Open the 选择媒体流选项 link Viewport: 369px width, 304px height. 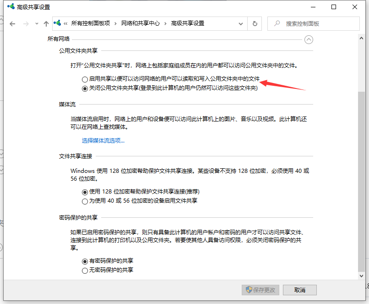click(103, 141)
